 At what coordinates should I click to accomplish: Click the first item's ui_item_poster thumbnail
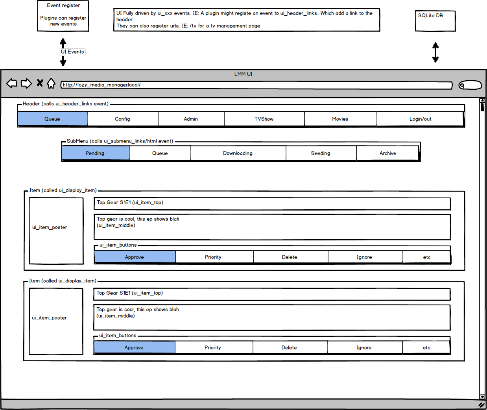(x=56, y=231)
